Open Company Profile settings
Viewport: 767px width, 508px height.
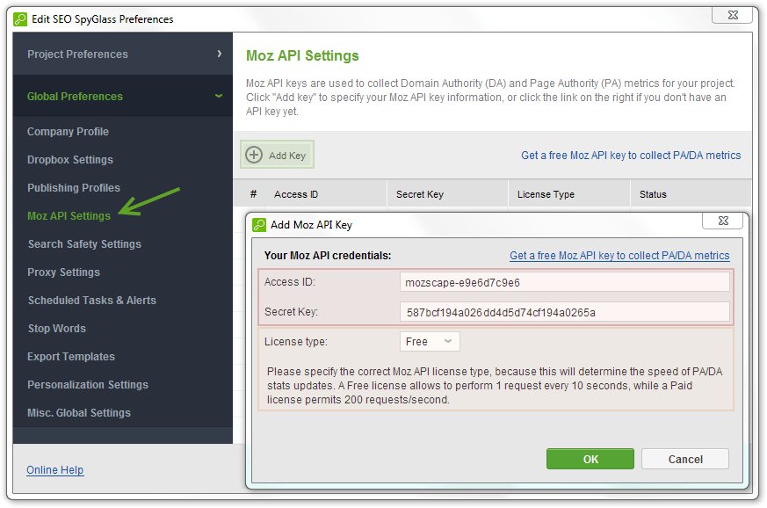point(68,132)
